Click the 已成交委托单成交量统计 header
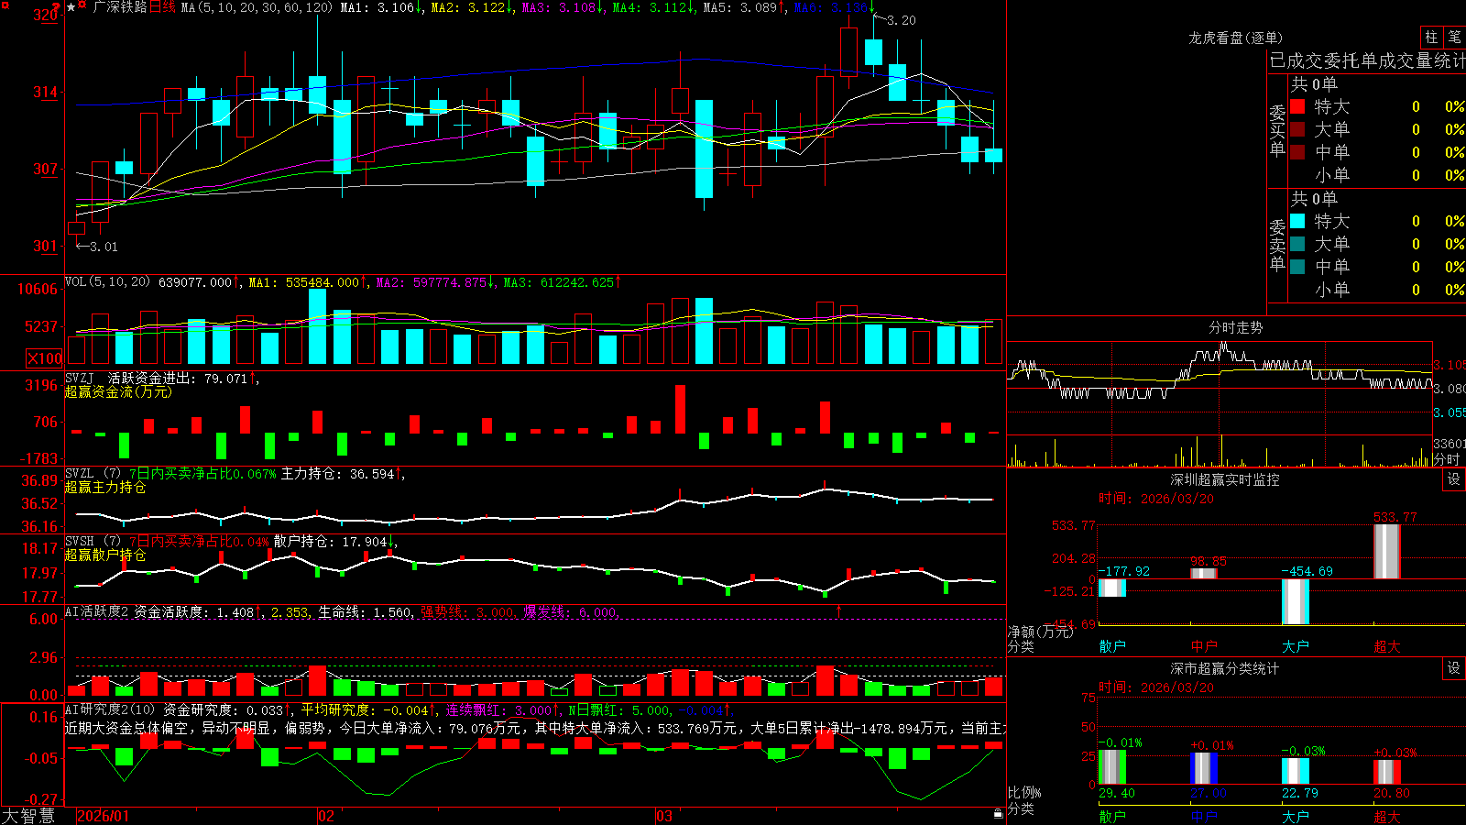The width and height of the screenshot is (1466, 825). point(1367,60)
